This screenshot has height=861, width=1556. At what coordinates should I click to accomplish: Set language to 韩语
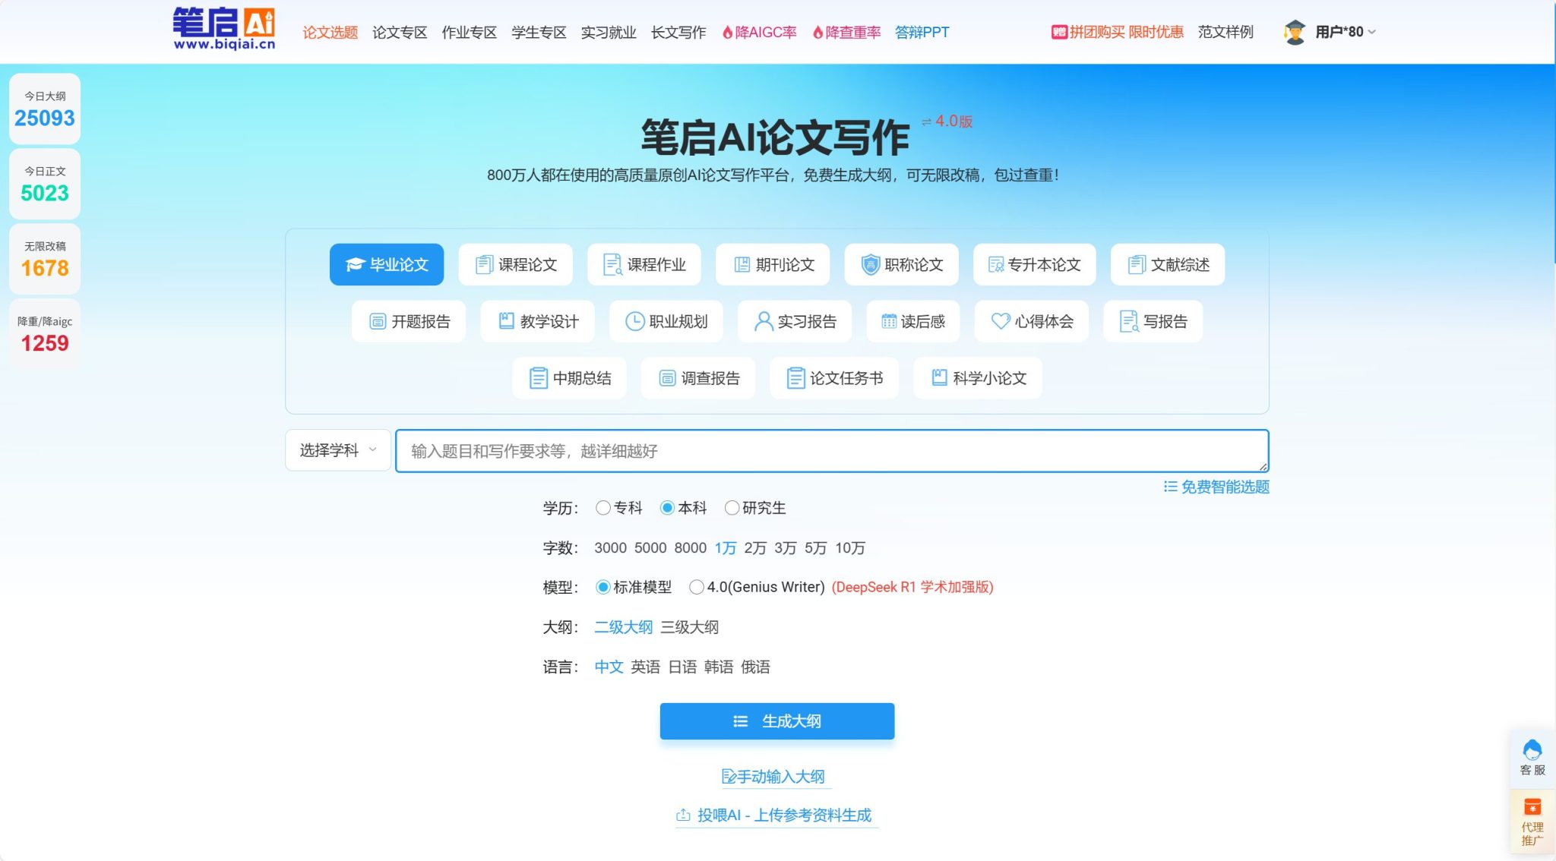(719, 667)
